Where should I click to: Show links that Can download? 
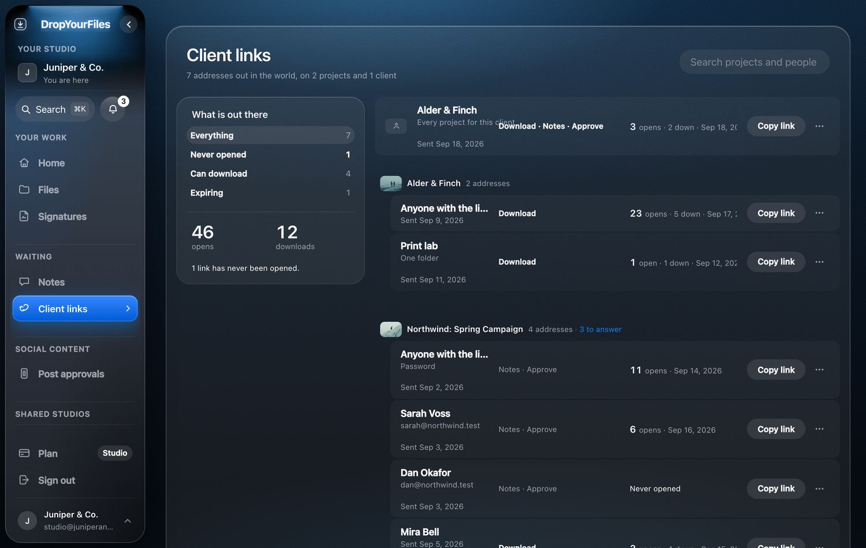pyautogui.click(x=270, y=174)
